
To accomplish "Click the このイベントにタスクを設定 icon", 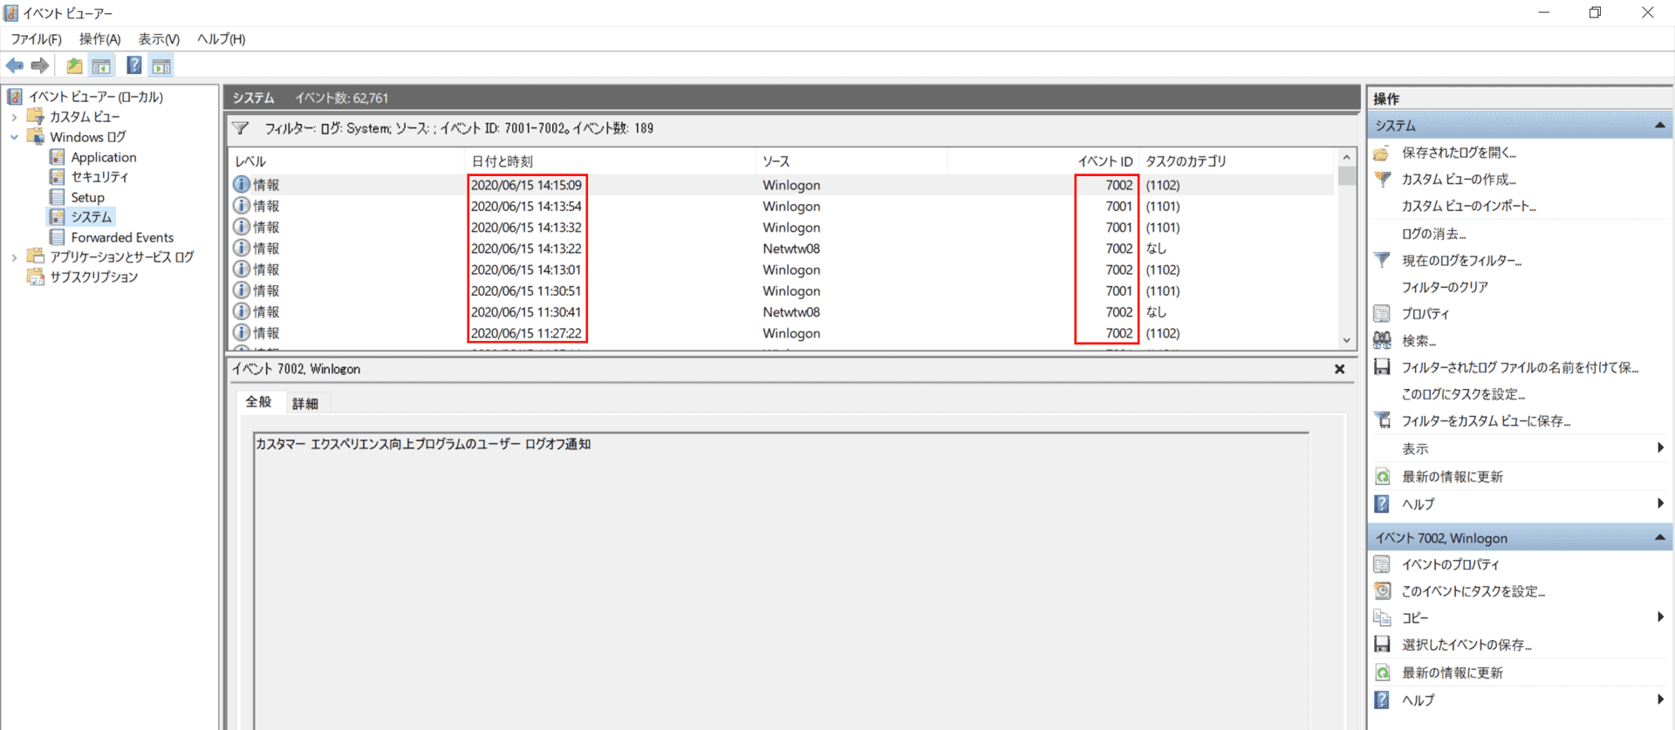I will (x=1382, y=591).
